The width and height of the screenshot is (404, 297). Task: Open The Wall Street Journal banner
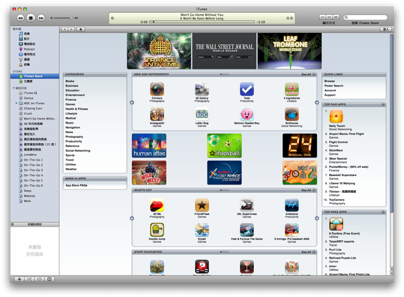coord(224,51)
